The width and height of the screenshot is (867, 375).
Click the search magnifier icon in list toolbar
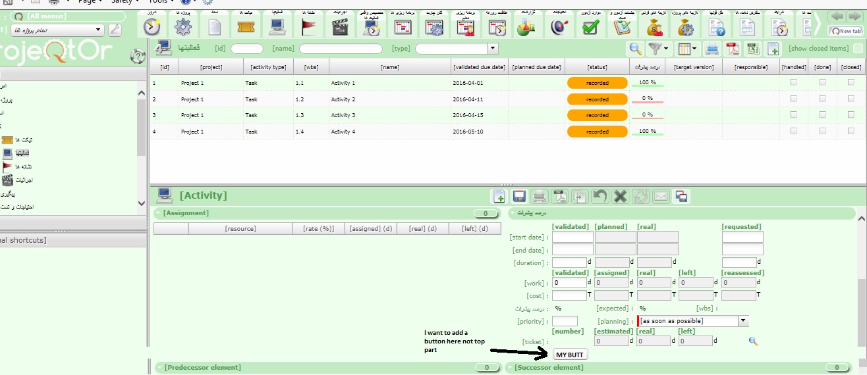(635, 48)
